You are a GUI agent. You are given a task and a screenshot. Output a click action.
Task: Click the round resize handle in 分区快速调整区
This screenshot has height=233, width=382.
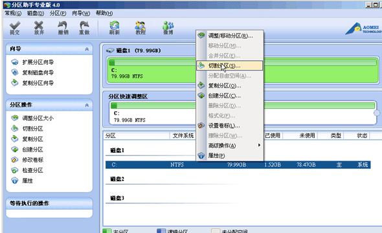[377, 113]
